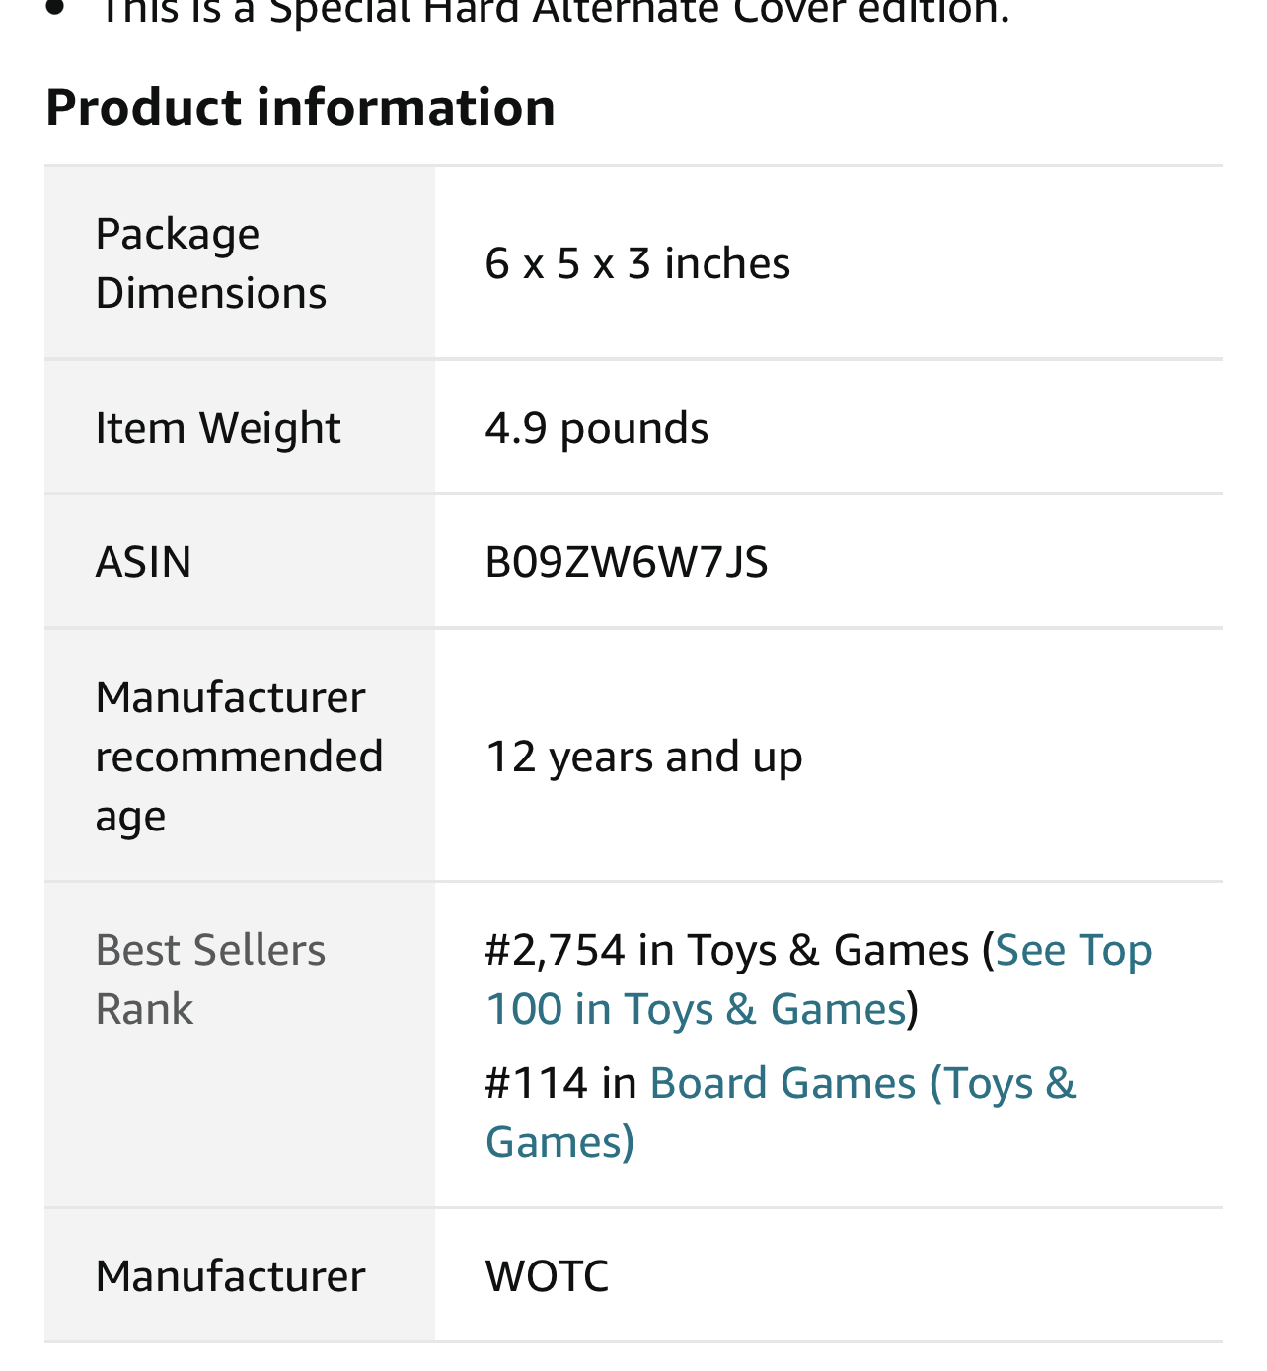
Task: Select the ASIN row label
Action: 143,562
